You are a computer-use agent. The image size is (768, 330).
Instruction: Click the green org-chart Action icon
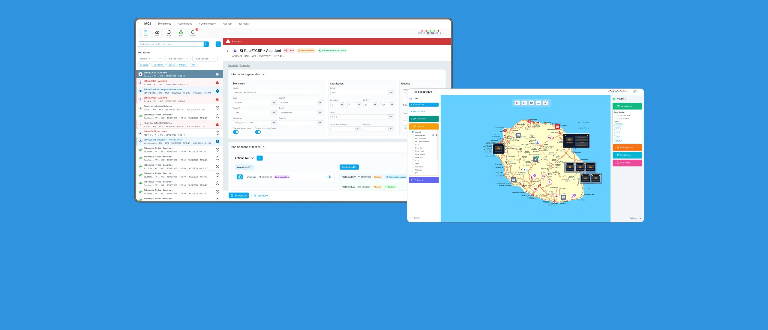pos(181,33)
